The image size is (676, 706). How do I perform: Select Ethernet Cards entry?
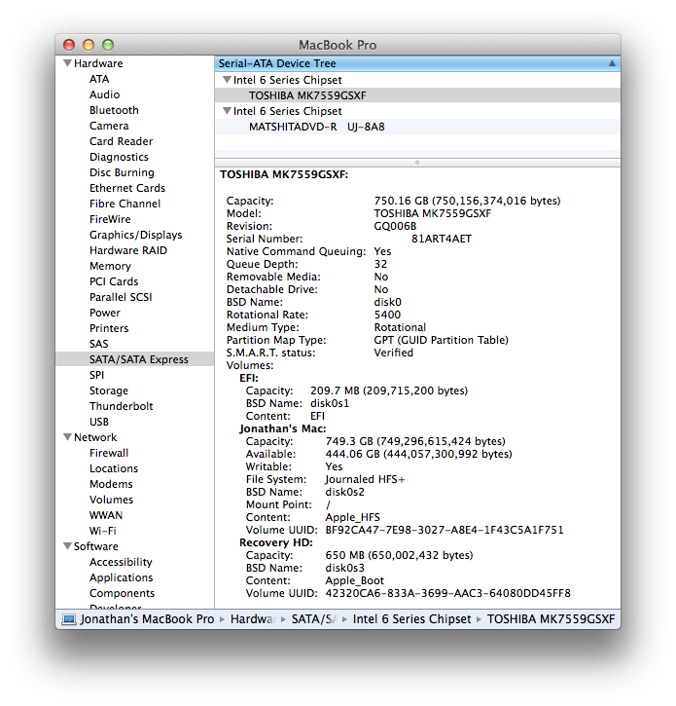tap(127, 188)
